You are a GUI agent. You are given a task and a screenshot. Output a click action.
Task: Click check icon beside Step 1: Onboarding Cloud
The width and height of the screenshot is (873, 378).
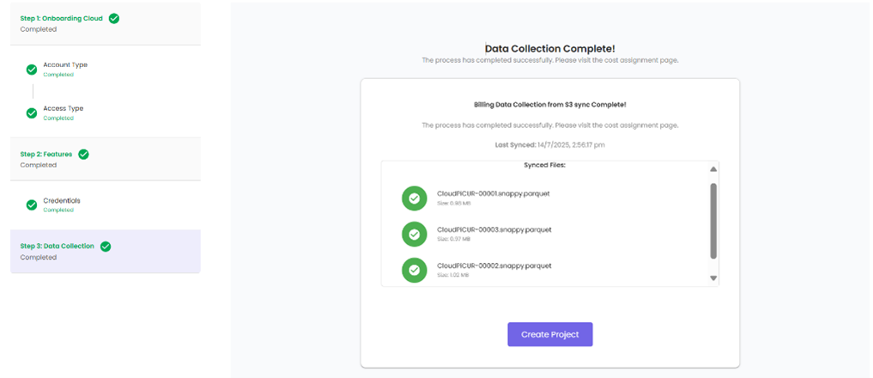point(114,17)
